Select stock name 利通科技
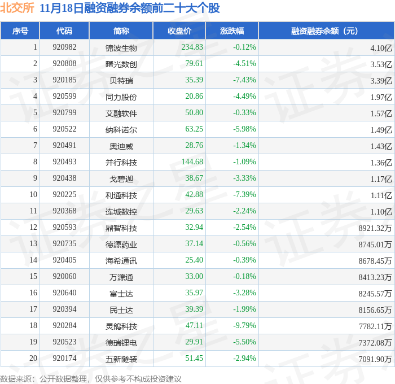Image resolution: width=395 pixels, height=384 pixels. pyautogui.click(x=121, y=195)
